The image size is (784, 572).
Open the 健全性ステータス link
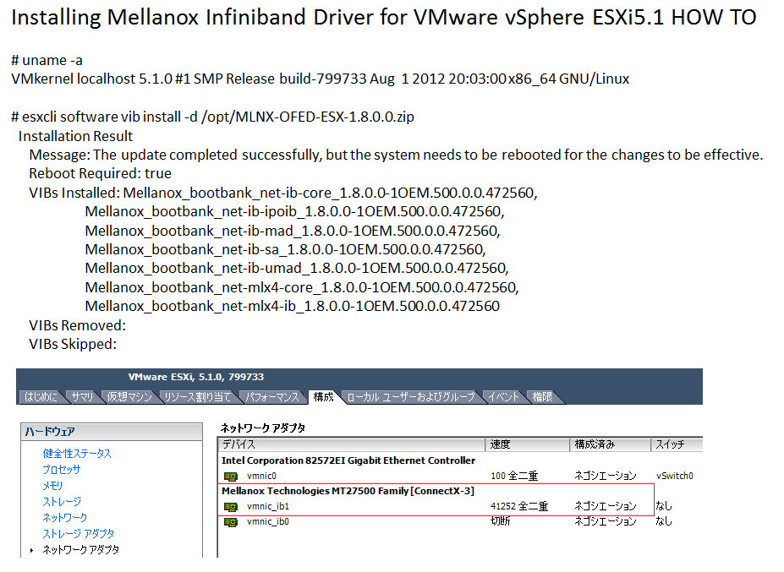click(77, 454)
